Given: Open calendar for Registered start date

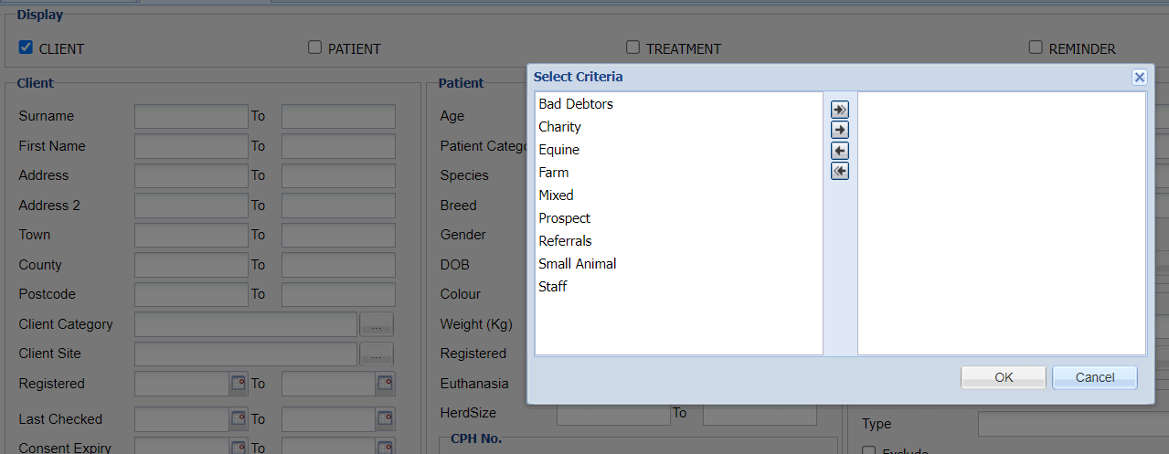Looking at the screenshot, I should 238,384.
